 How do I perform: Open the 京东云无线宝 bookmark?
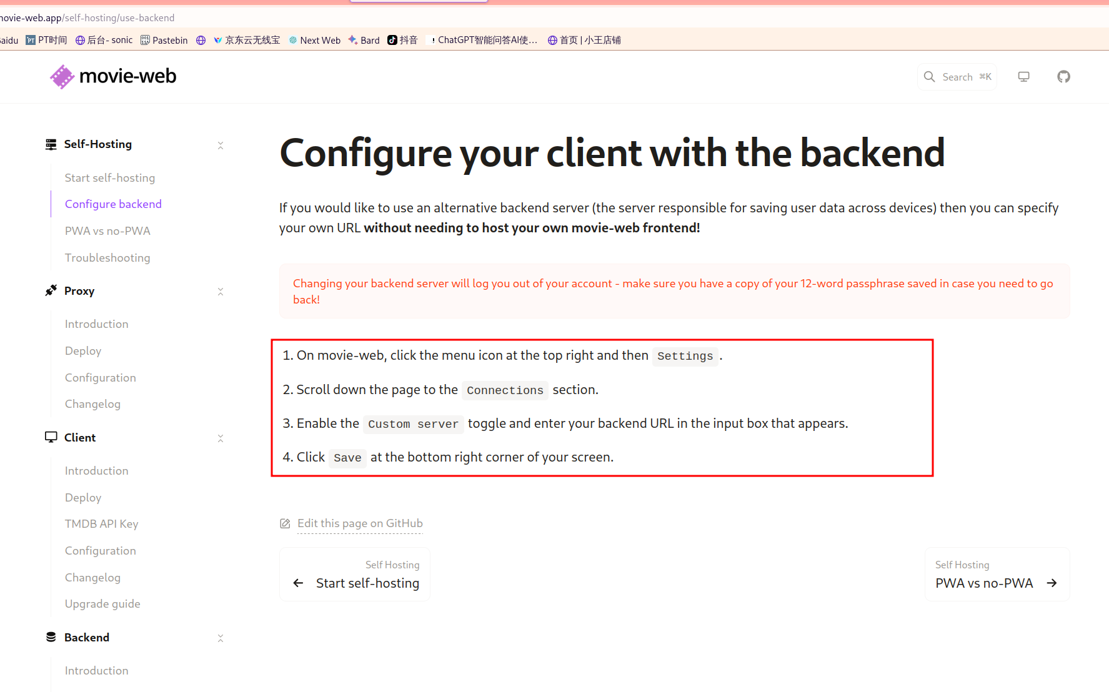click(x=247, y=40)
